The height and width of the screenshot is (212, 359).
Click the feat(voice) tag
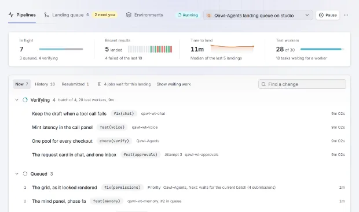click(x=112, y=127)
